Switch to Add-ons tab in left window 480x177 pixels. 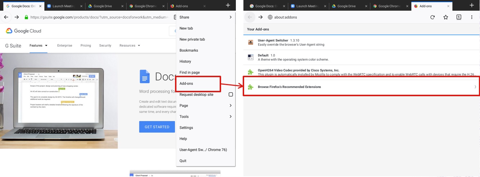(x=188, y=6)
